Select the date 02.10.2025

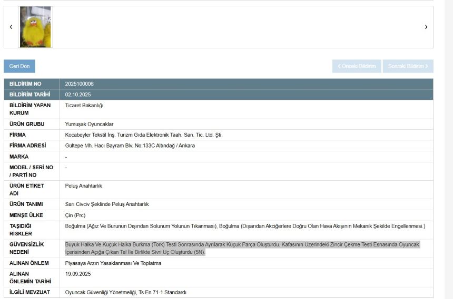click(78, 95)
